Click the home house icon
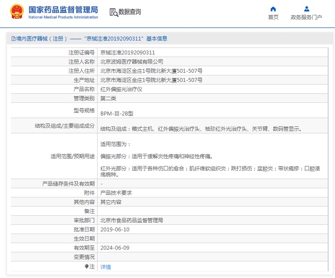 point(273,9)
